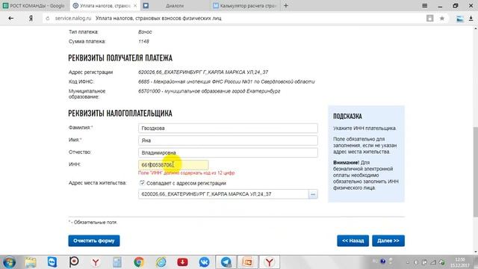Click the blue help icon in the system tray
478x269 pixels.
(383, 262)
